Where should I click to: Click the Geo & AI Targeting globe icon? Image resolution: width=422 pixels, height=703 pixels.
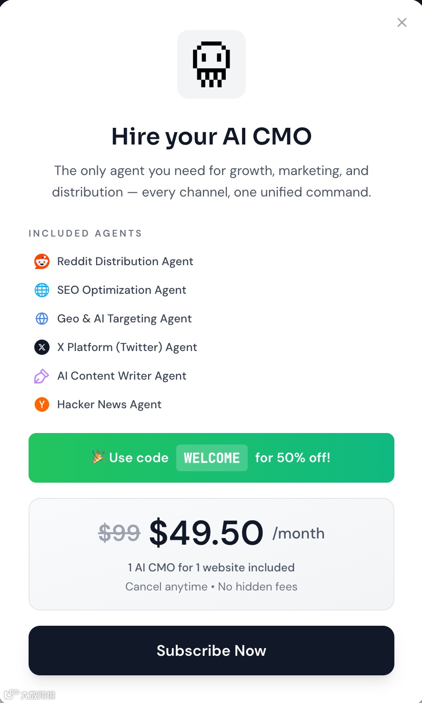42,319
